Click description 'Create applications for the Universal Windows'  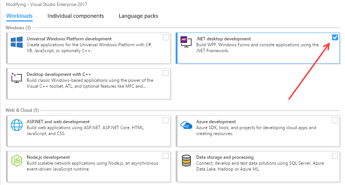[x=89, y=48]
